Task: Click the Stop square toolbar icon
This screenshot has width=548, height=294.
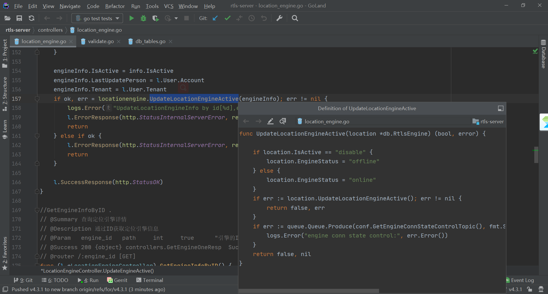Action: pyautogui.click(x=186, y=18)
